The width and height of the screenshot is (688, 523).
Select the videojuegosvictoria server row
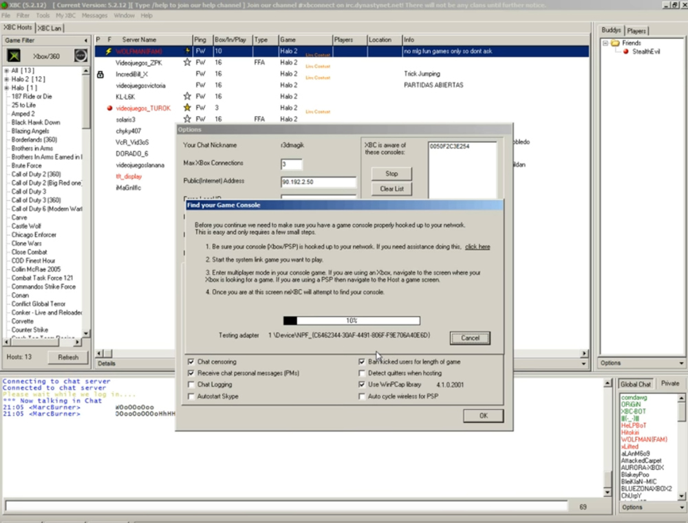pyautogui.click(x=342, y=85)
